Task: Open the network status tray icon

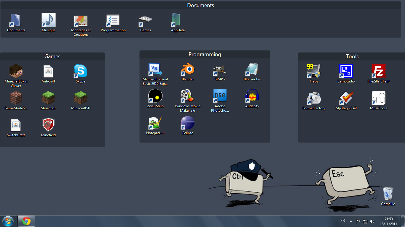Action: pyautogui.click(x=366, y=221)
